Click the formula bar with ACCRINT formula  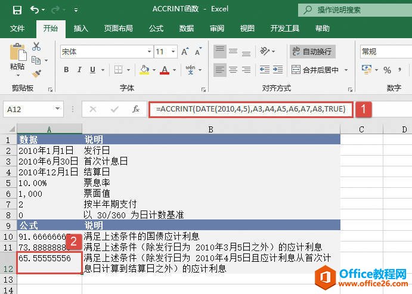coord(251,109)
